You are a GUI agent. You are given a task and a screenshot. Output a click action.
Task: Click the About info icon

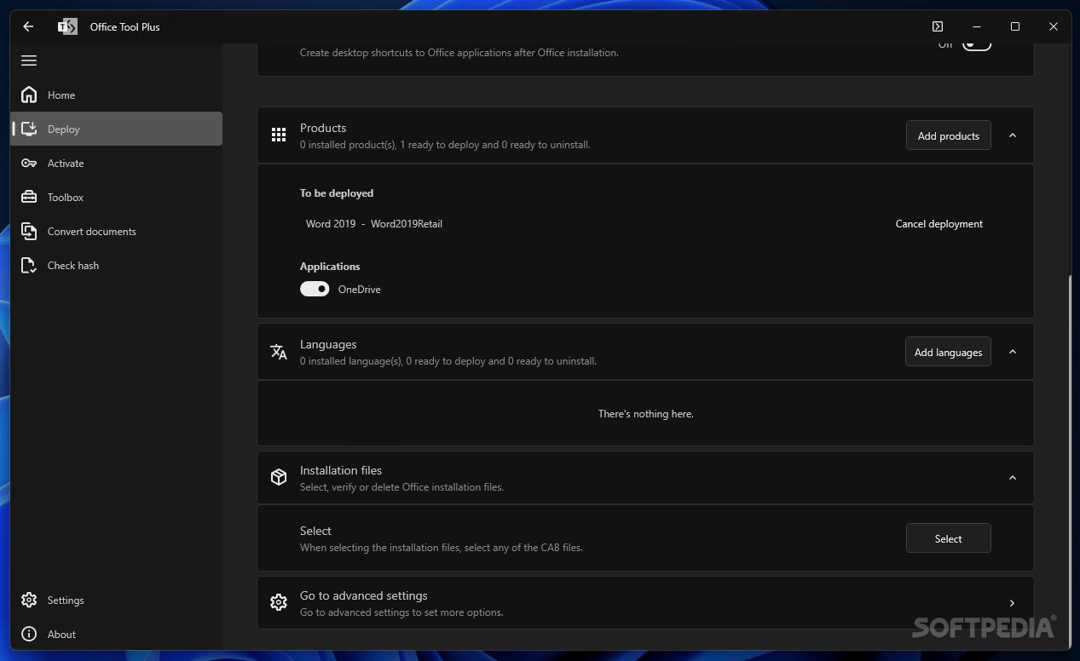[29, 634]
